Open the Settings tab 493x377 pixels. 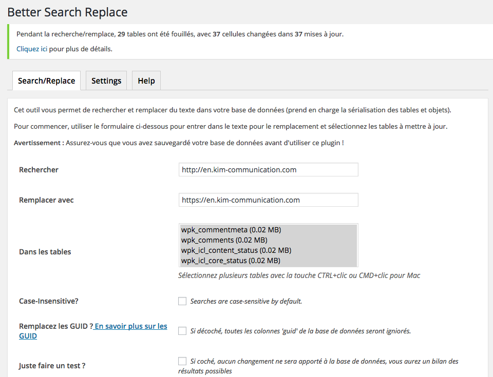click(106, 81)
